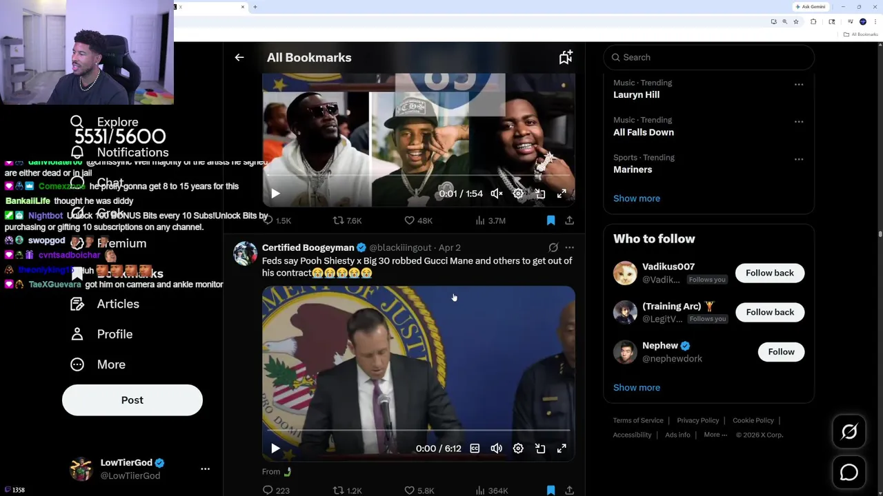
Task: Share the post with 3.7M views
Action: [569, 220]
